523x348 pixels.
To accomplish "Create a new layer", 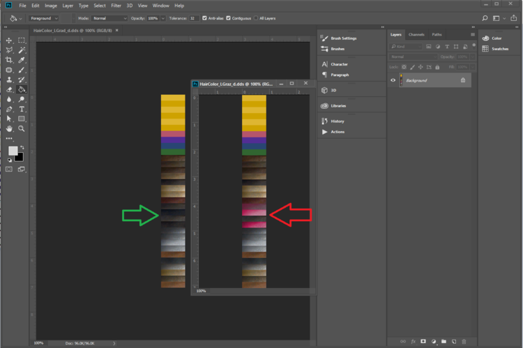I will coord(454,341).
